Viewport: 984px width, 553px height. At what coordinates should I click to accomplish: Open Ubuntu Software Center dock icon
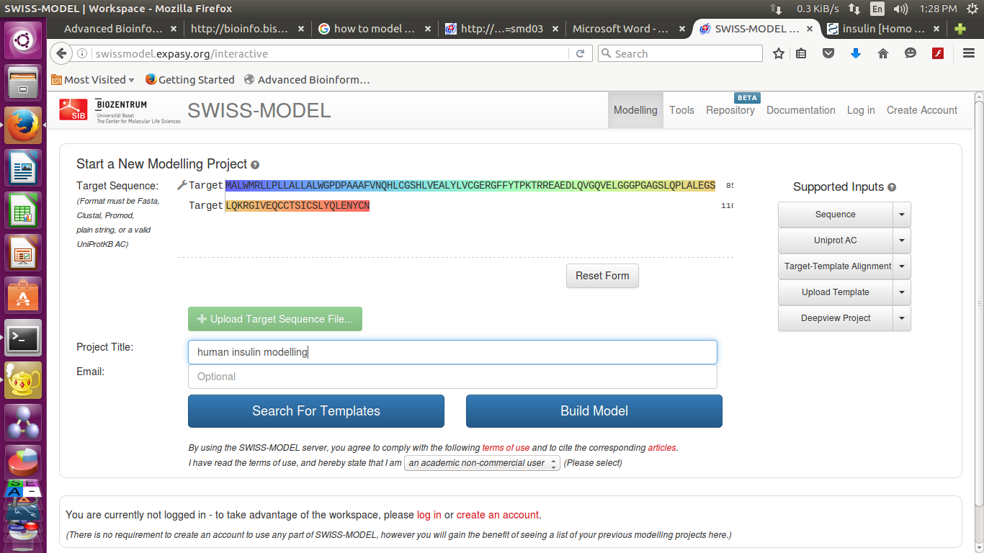pos(23,295)
